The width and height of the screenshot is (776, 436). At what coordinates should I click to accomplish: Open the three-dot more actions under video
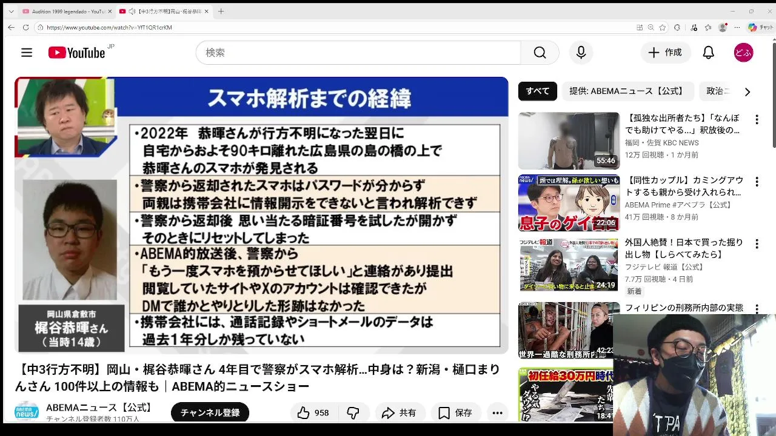[497, 413]
